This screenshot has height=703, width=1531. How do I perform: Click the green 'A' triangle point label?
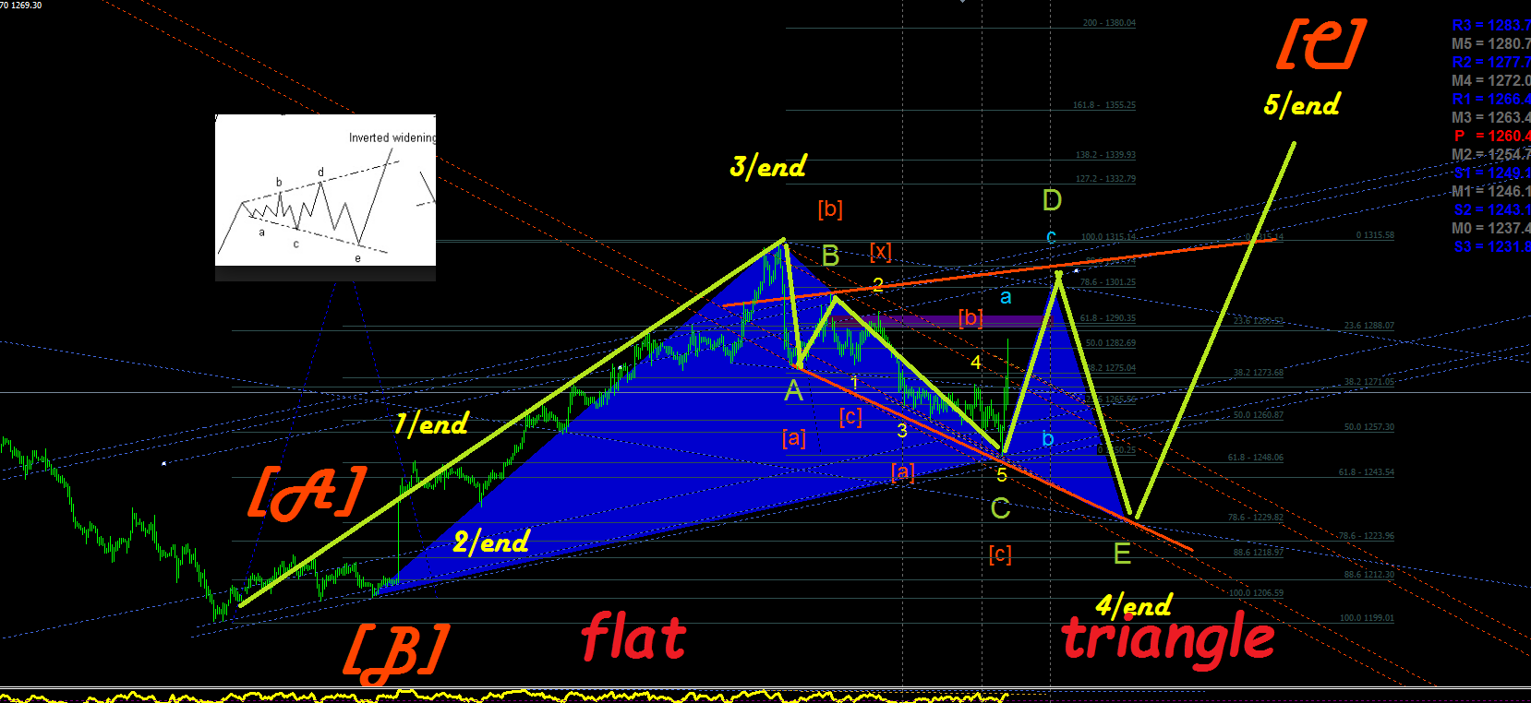794,392
